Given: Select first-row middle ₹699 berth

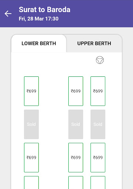Looking at the screenshot, I should point(76,91).
